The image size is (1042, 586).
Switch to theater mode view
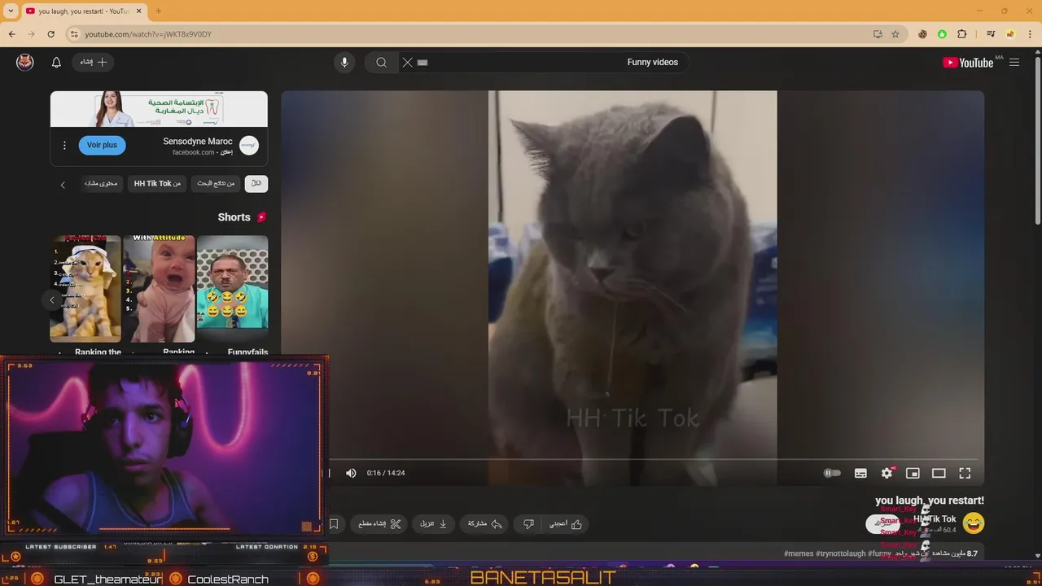[x=939, y=473]
